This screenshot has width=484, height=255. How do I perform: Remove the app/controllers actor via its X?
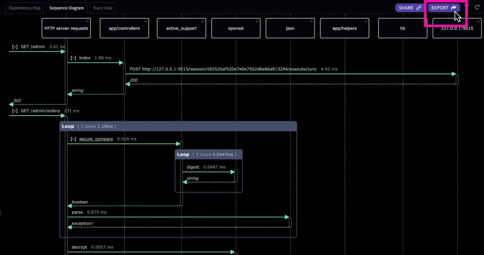[x=145, y=21]
